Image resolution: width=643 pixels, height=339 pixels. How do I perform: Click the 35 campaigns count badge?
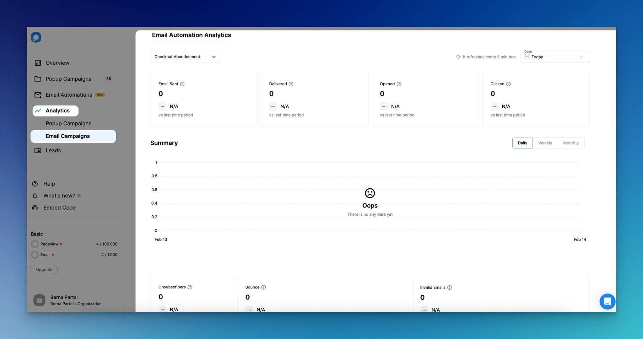pos(108,79)
